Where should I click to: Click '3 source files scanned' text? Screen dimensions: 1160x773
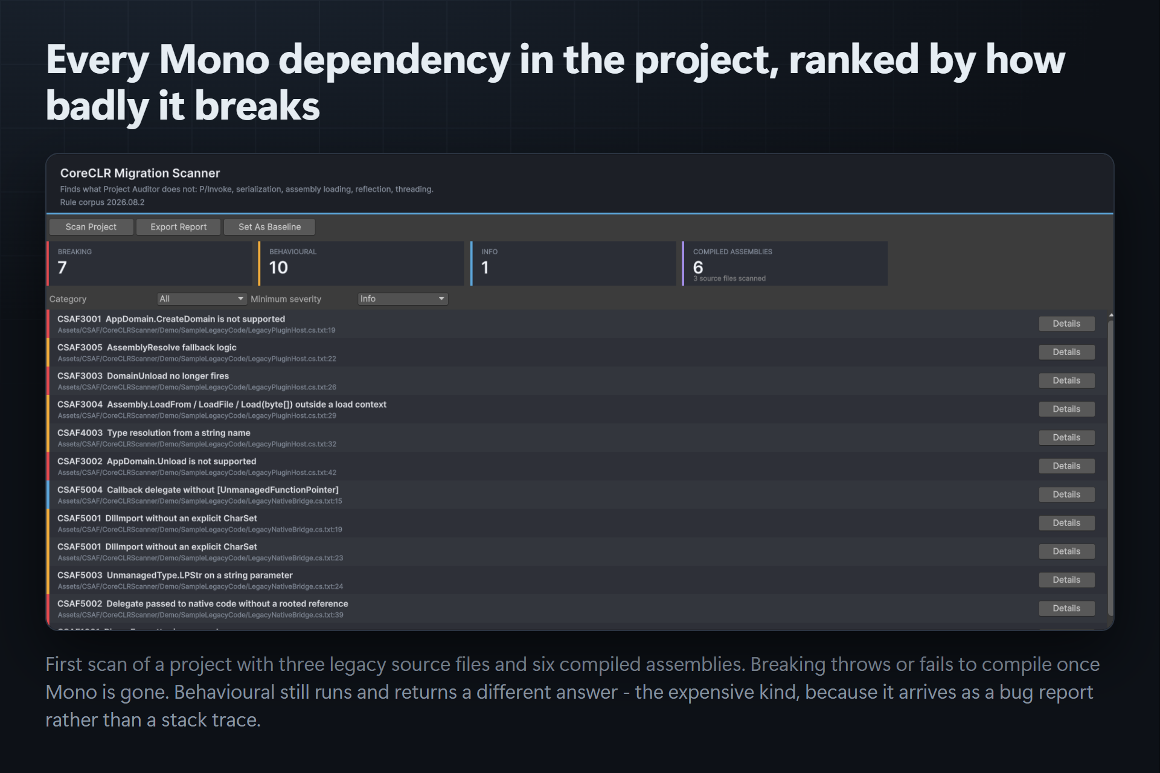click(729, 278)
